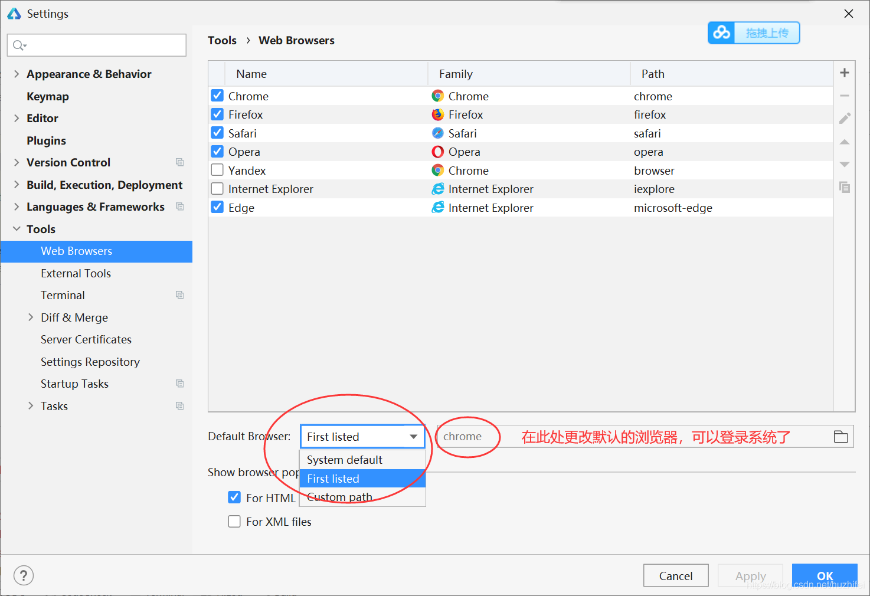Viewport: 870px width, 596px height.
Task: Click the Android Studio logo in title bar
Action: (x=14, y=13)
